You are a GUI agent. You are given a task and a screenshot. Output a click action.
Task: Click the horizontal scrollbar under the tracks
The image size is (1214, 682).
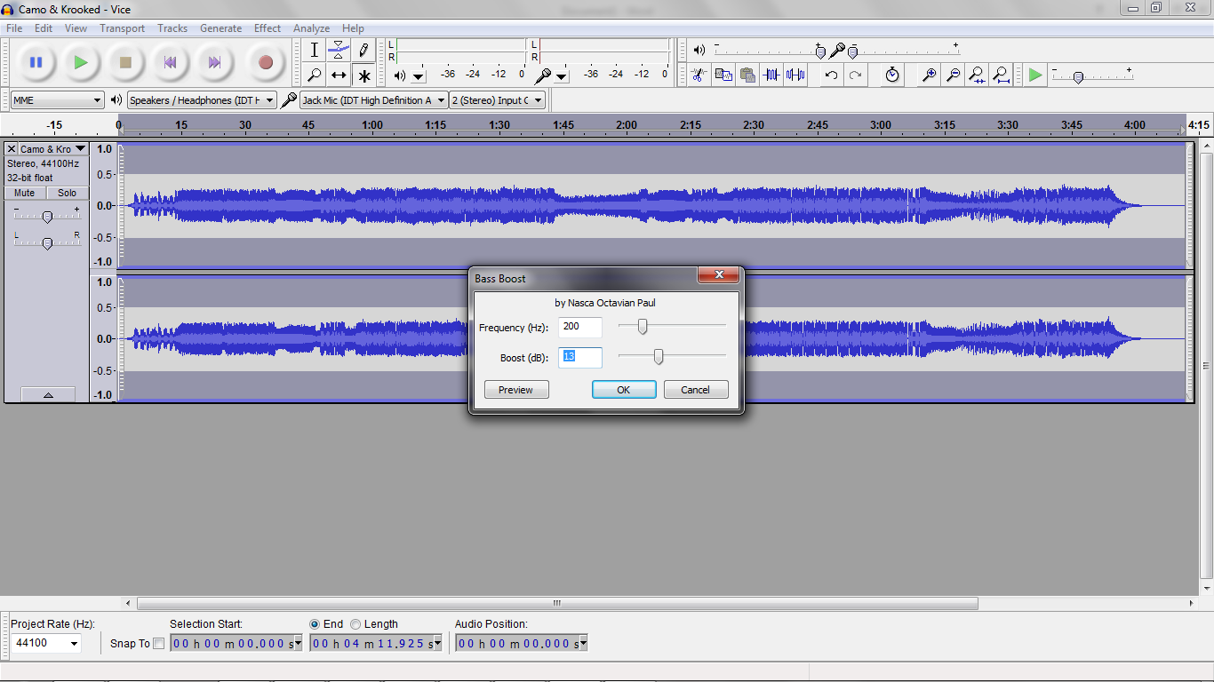[x=557, y=603]
